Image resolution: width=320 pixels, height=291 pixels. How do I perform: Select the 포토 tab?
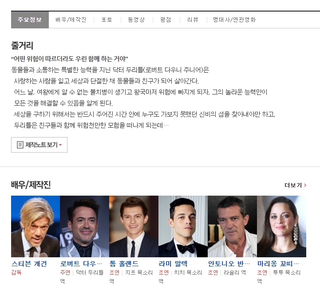point(107,20)
